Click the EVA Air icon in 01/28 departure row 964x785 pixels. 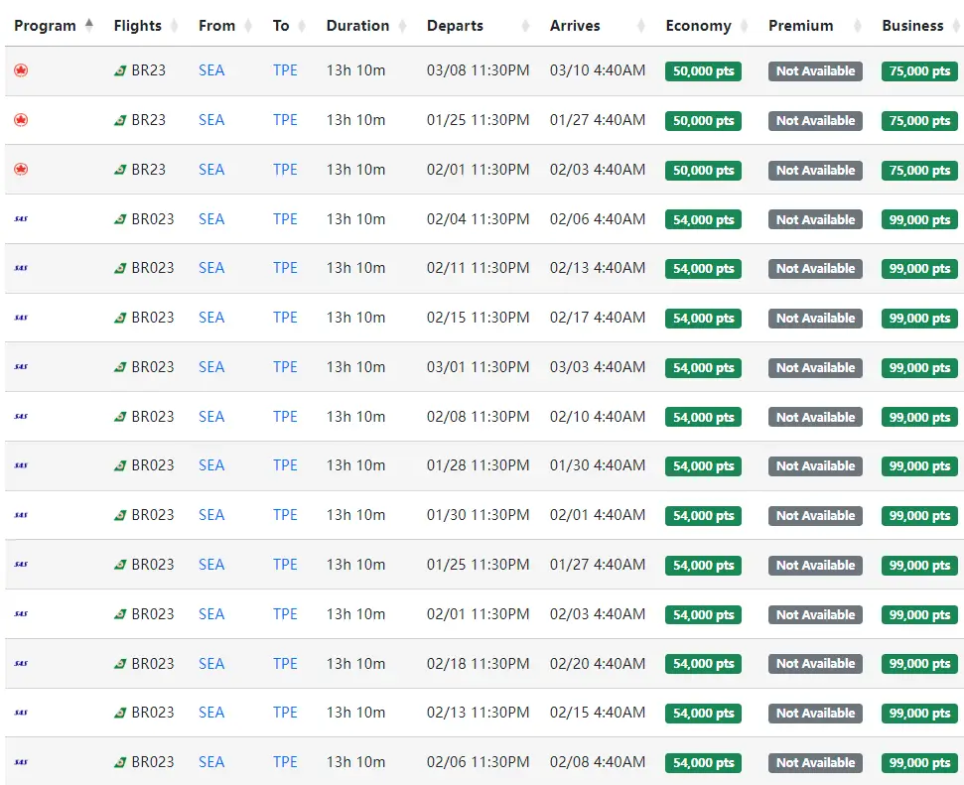[120, 465]
